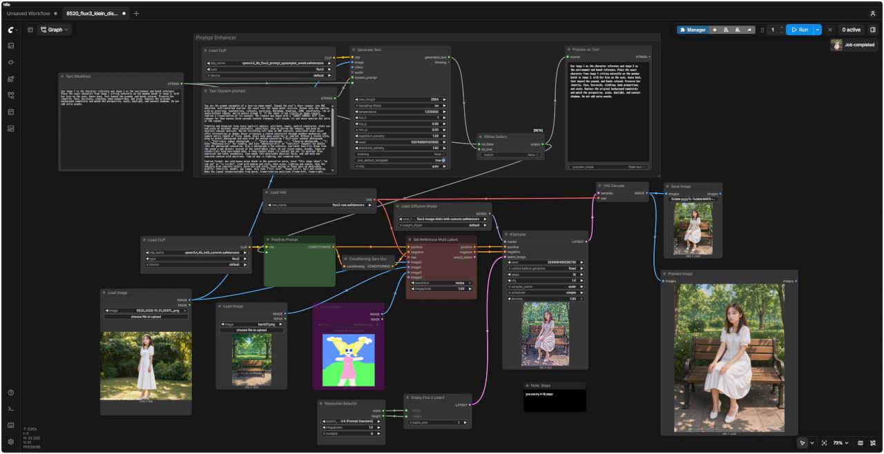This screenshot has height=454, width=884.
Task: Open the Node Library sidebar icon
Action: (x=11, y=62)
